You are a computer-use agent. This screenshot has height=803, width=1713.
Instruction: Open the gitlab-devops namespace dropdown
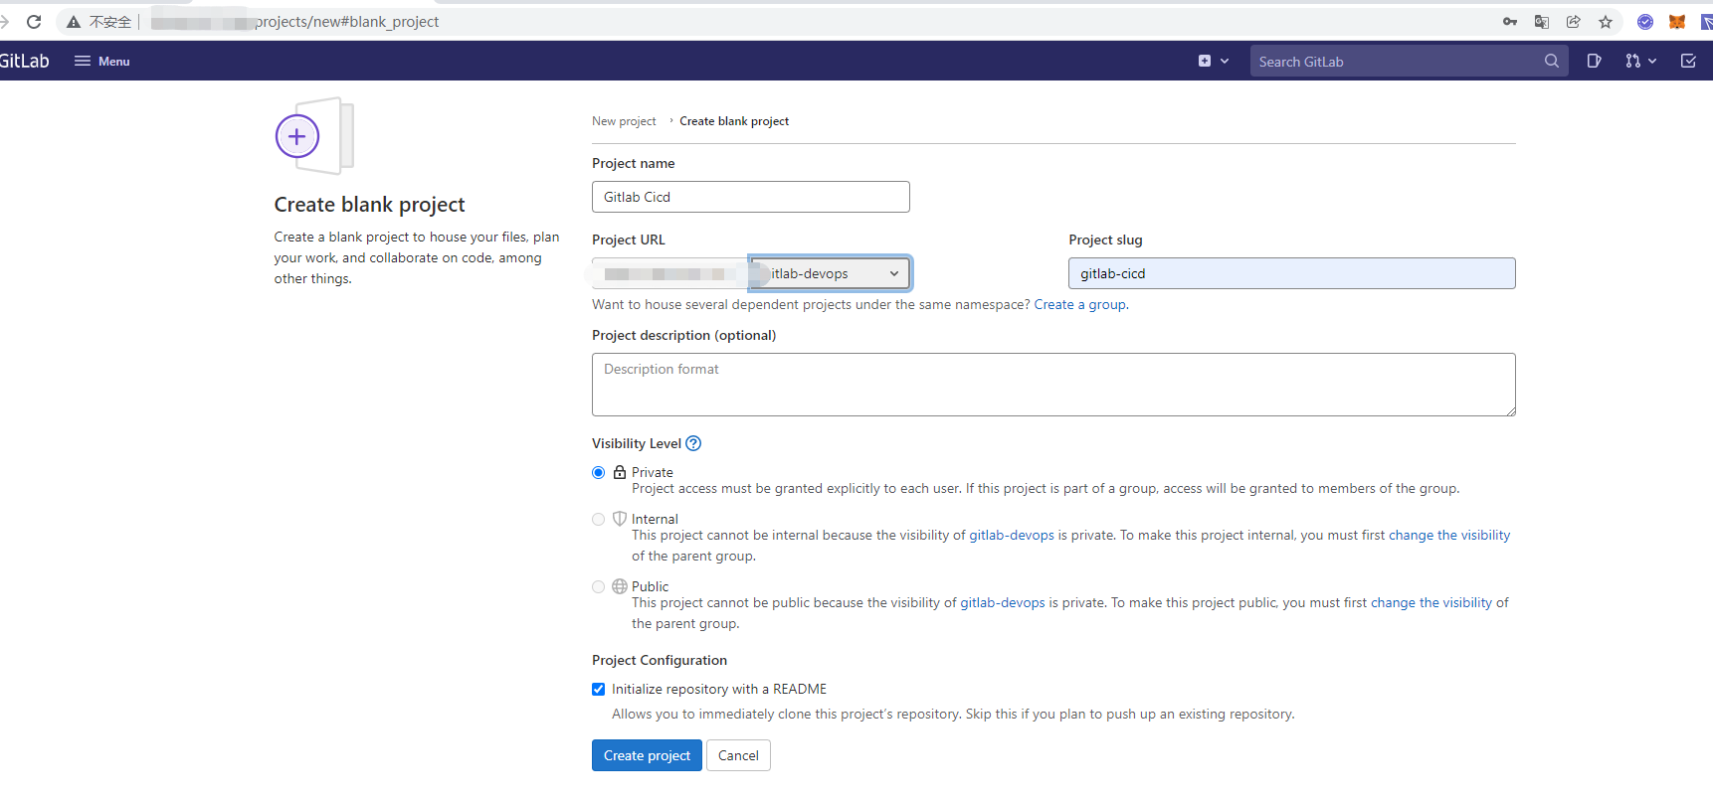pyautogui.click(x=831, y=273)
